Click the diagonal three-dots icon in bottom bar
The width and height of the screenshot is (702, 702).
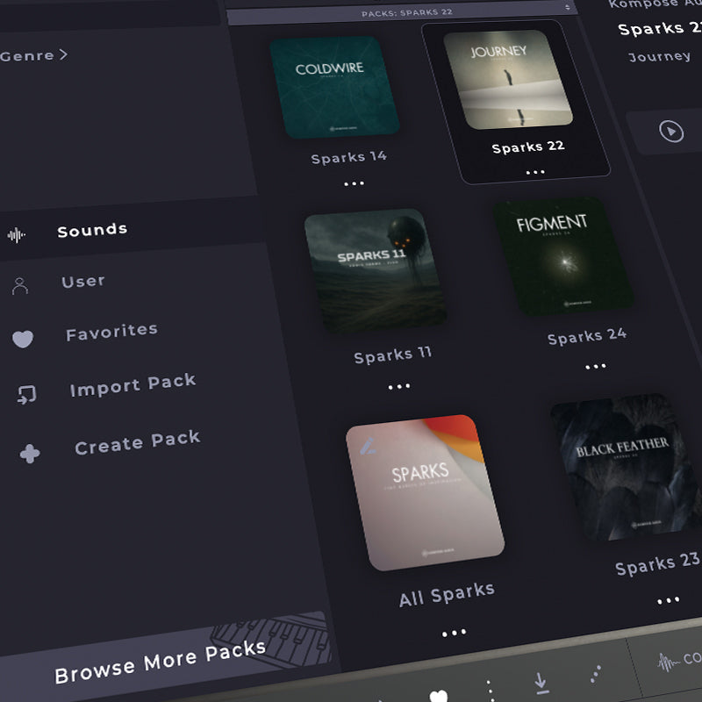click(596, 674)
